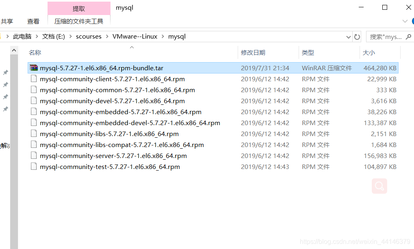
Task: Expand breadcrumb arrow after 文档 (E:)
Action: [x=71, y=37]
